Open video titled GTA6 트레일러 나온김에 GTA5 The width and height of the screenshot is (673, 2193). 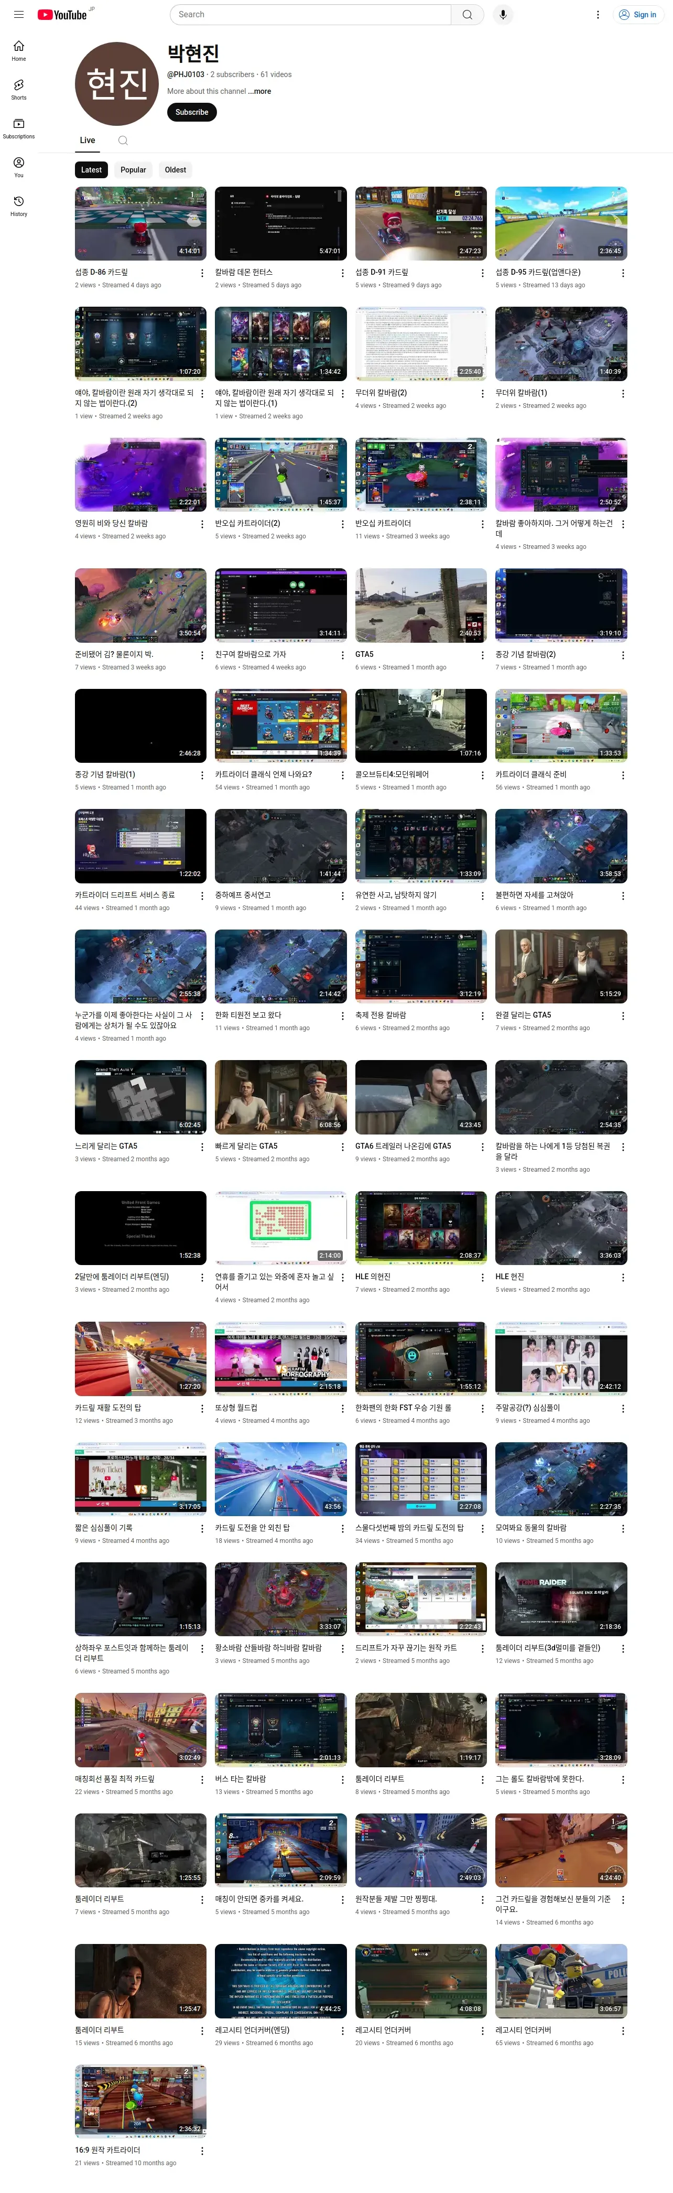[403, 1146]
